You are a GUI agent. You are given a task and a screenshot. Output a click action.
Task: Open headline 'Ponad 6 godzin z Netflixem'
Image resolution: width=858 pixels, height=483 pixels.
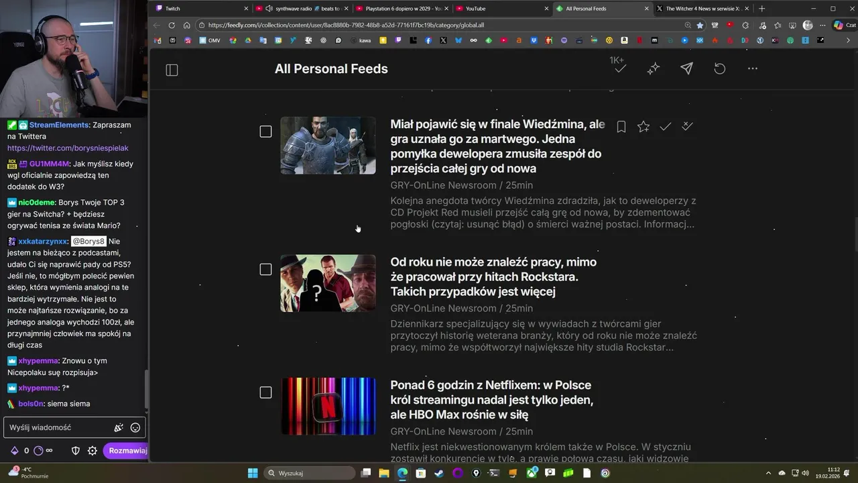point(493,400)
